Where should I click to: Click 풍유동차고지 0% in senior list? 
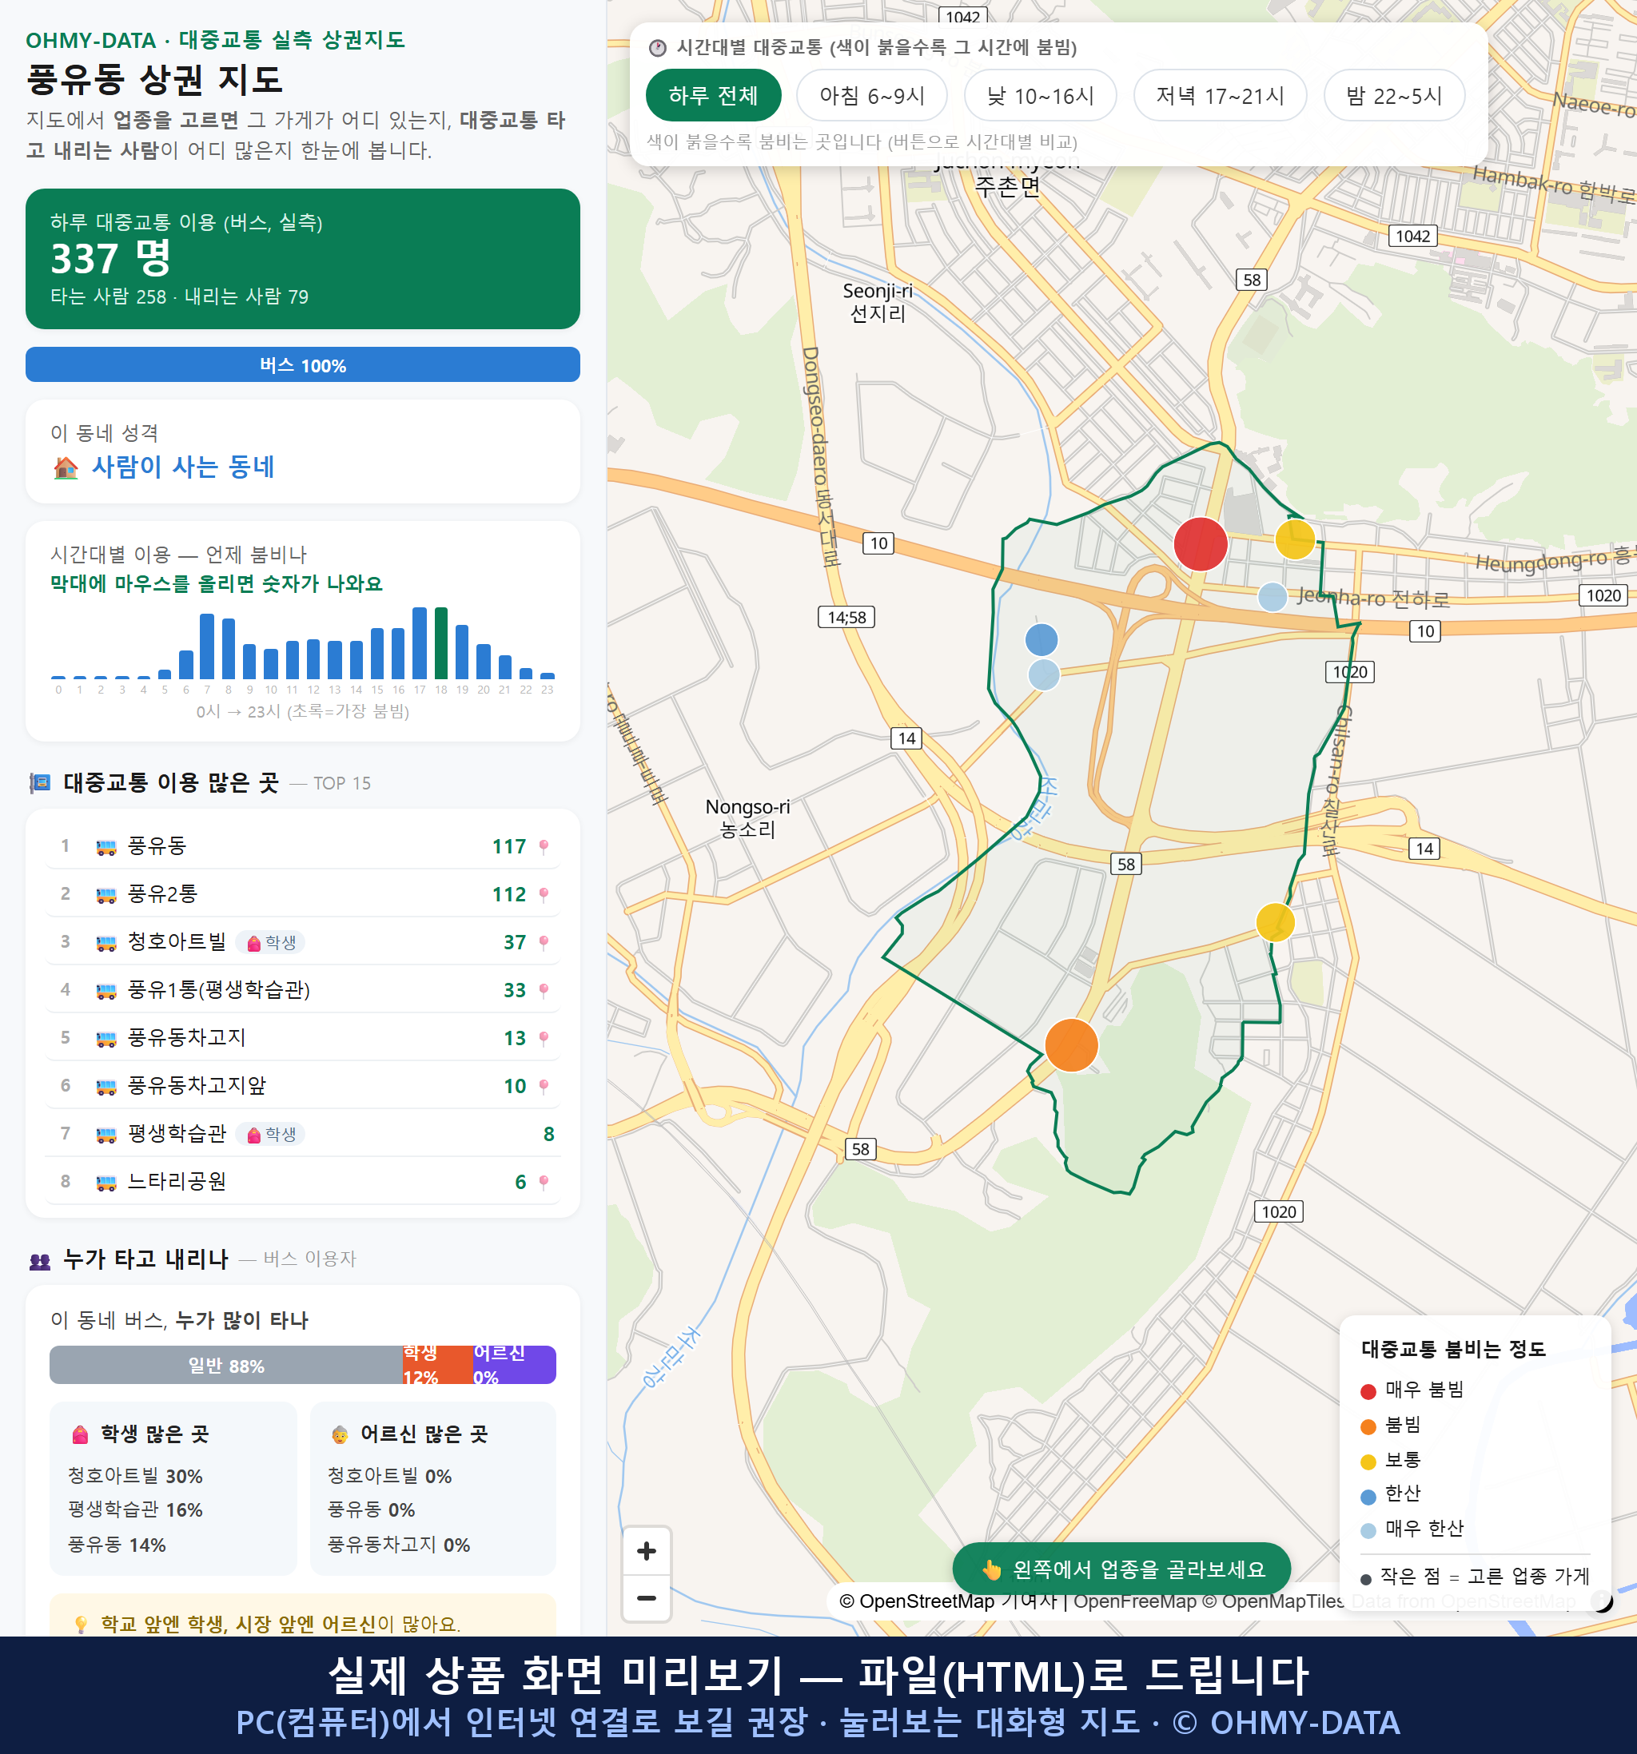[399, 1545]
